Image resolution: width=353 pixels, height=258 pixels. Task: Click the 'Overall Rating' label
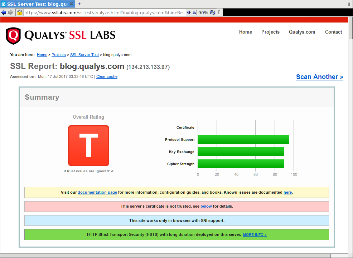coord(88,117)
